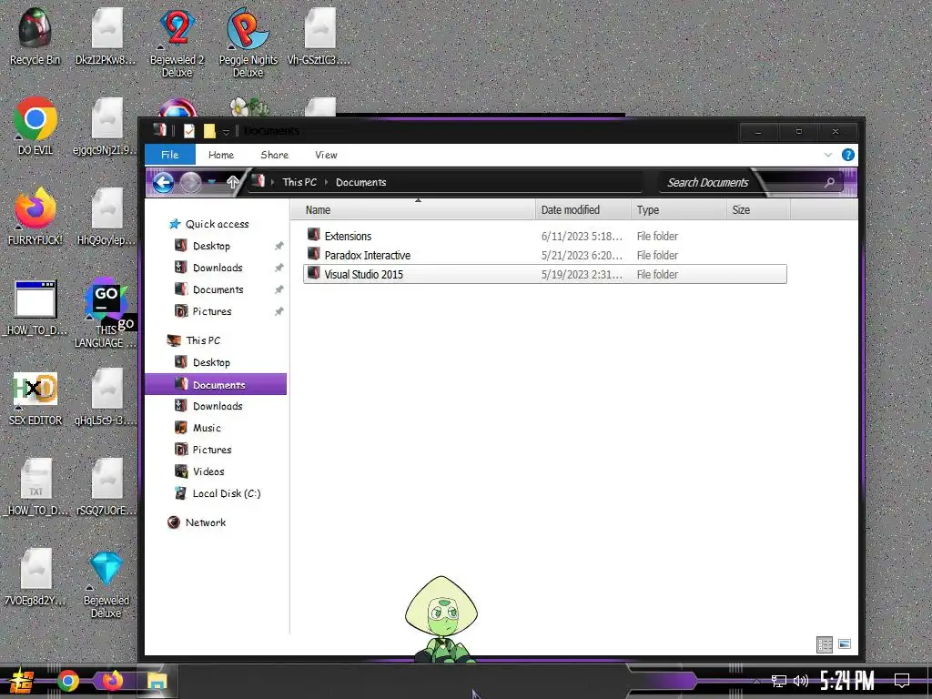The width and height of the screenshot is (932, 699).
Task: Launch Bejeweled 2 Deluxe from desktop
Action: coord(177,42)
